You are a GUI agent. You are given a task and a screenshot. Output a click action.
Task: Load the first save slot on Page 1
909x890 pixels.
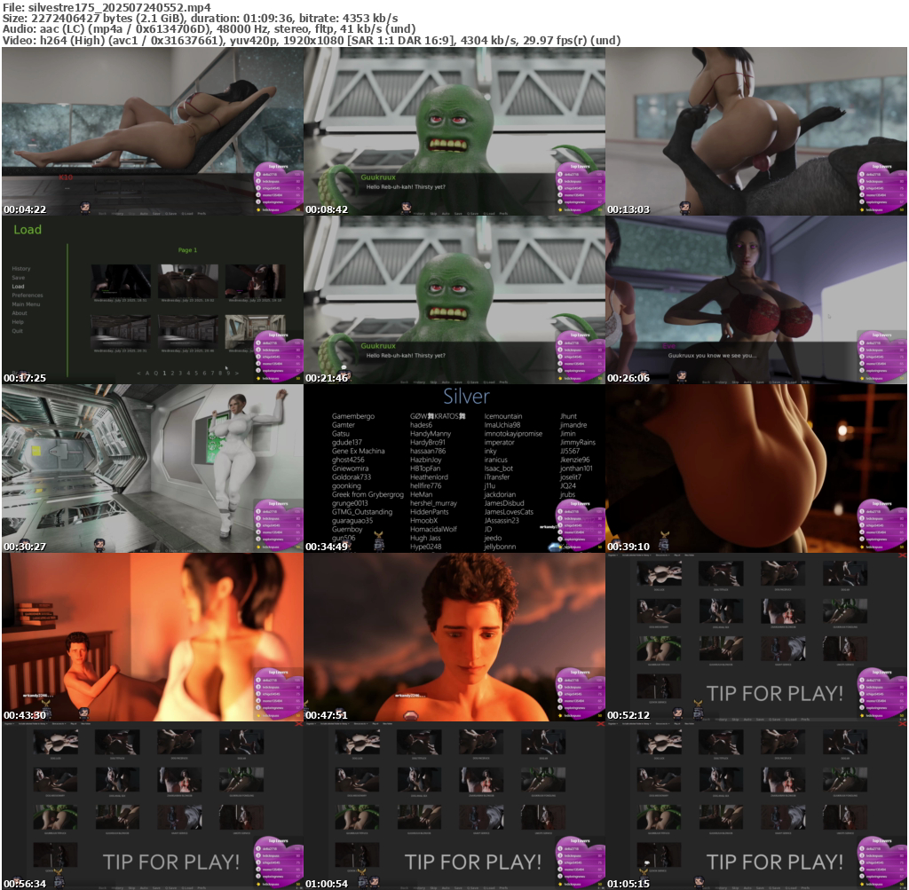[x=122, y=282]
